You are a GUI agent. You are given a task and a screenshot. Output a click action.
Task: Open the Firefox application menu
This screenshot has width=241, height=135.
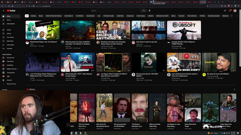239,6
